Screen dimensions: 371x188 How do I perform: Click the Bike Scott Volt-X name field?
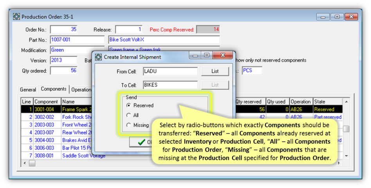pos(164,40)
